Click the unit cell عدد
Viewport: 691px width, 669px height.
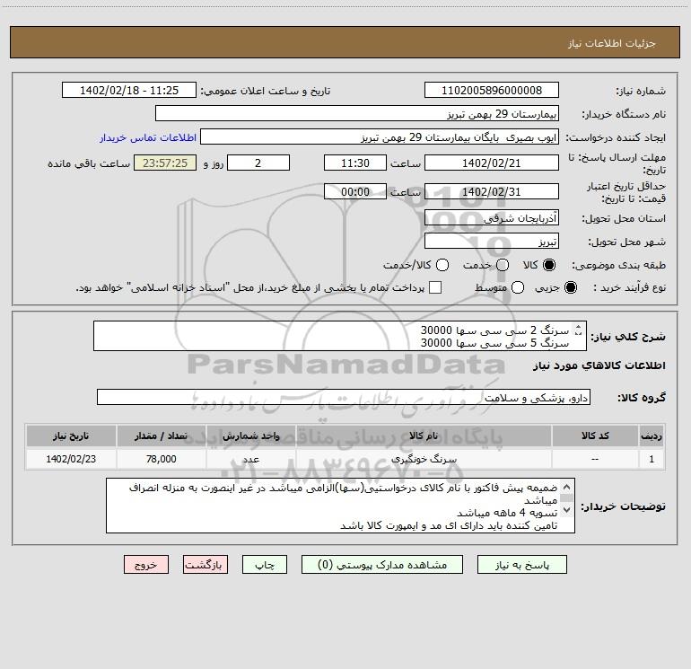[250, 459]
